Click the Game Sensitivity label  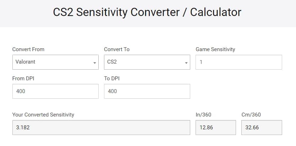pyautogui.click(x=215, y=49)
